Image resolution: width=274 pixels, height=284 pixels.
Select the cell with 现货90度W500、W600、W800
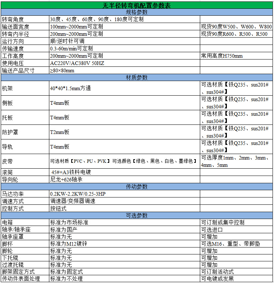pyautogui.click(x=236, y=27)
